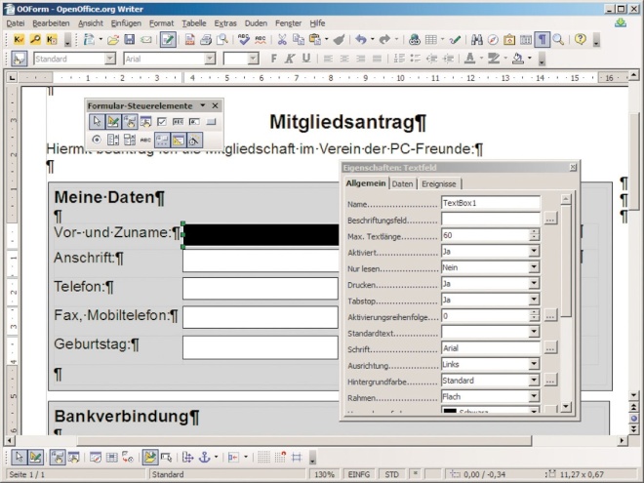Image resolution: width=644 pixels, height=483 pixels.
Task: Toggle the selection arrow in Formular-Steuerelemente
Action: pyautogui.click(x=97, y=122)
